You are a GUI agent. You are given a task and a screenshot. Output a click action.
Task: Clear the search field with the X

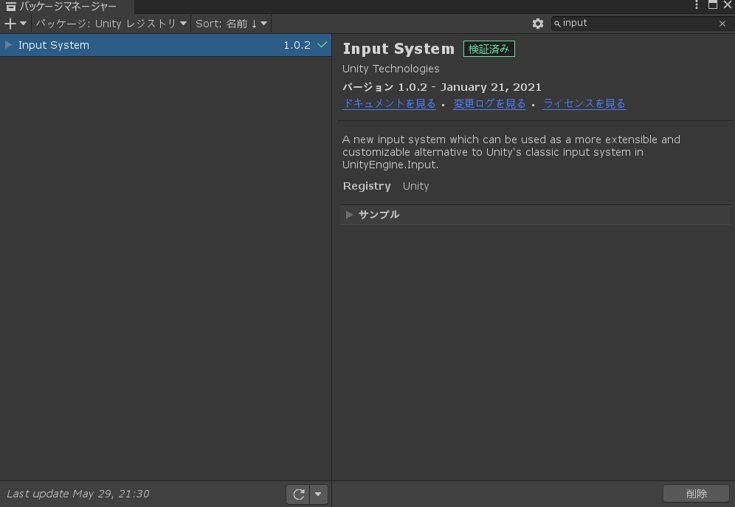pyautogui.click(x=722, y=24)
